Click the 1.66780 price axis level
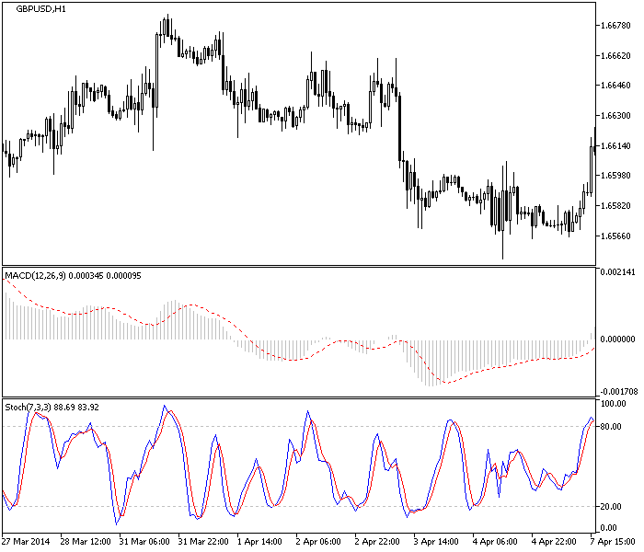 click(x=615, y=26)
